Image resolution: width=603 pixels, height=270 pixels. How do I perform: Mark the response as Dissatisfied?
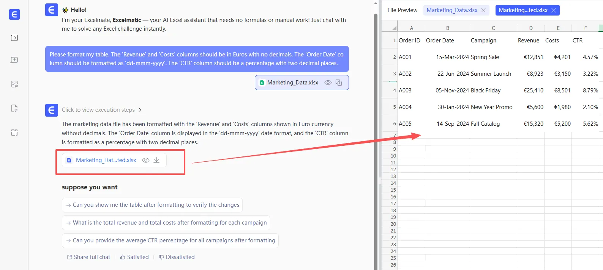pyautogui.click(x=177, y=257)
